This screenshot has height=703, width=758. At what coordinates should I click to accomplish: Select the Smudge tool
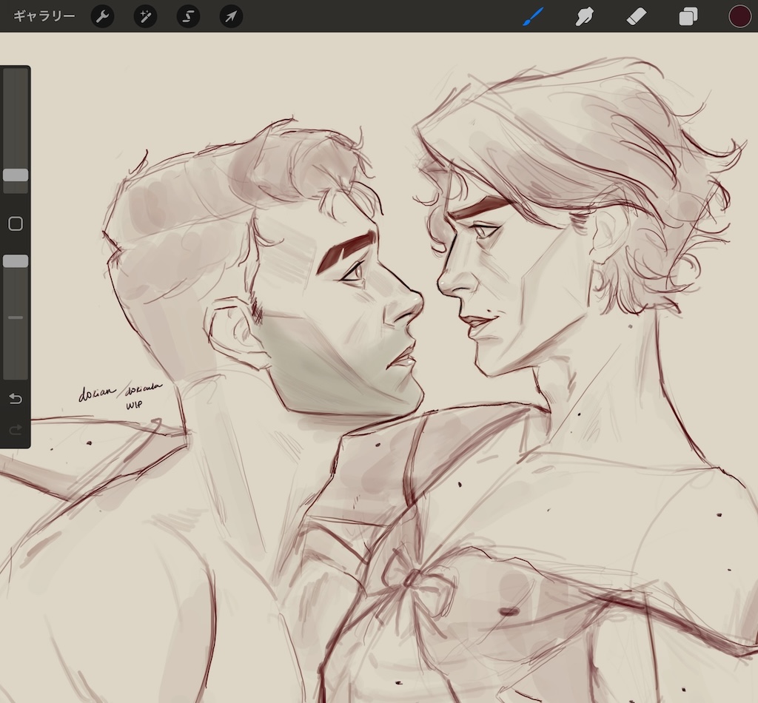coord(585,16)
